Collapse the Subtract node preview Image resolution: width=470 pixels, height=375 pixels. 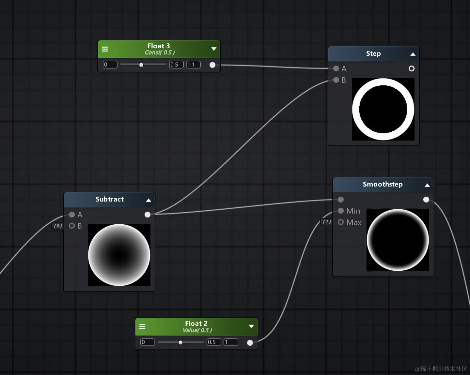[x=149, y=200]
